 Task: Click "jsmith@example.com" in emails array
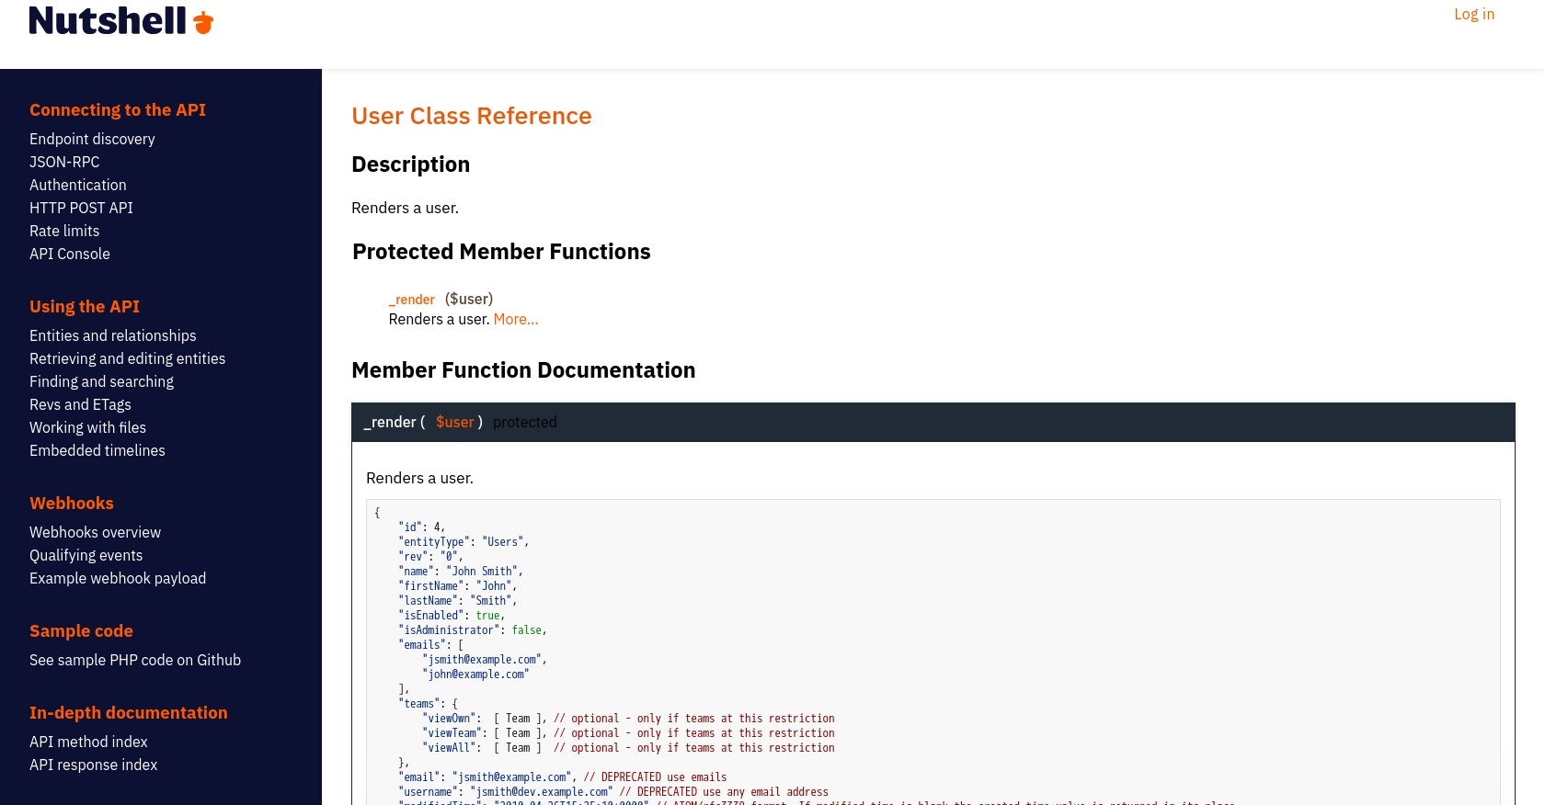click(485, 660)
